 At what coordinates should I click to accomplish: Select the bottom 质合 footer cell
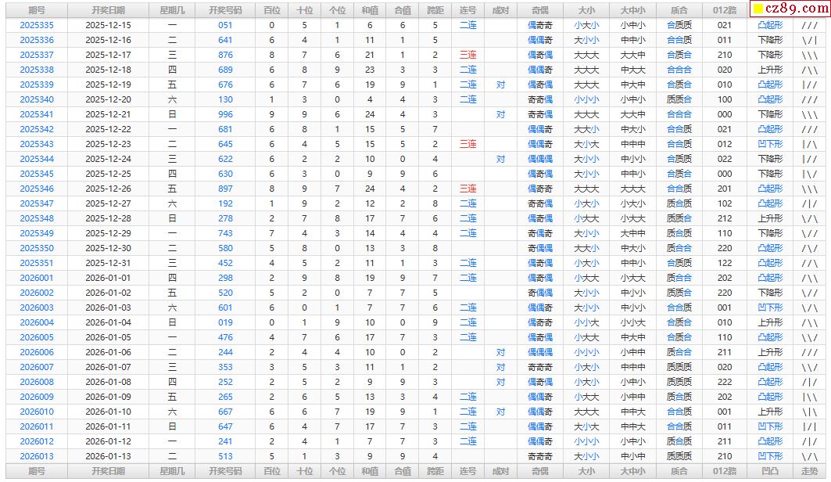point(679,471)
